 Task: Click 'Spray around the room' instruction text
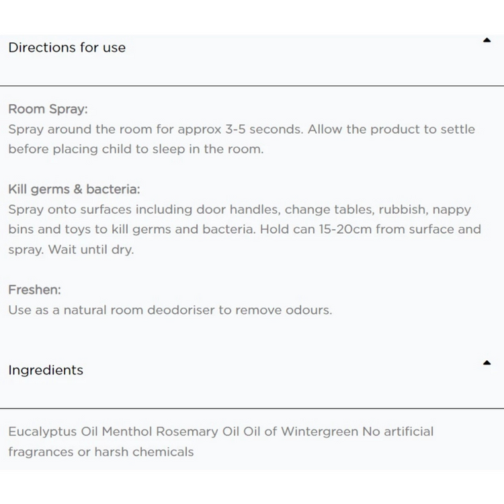point(81,129)
